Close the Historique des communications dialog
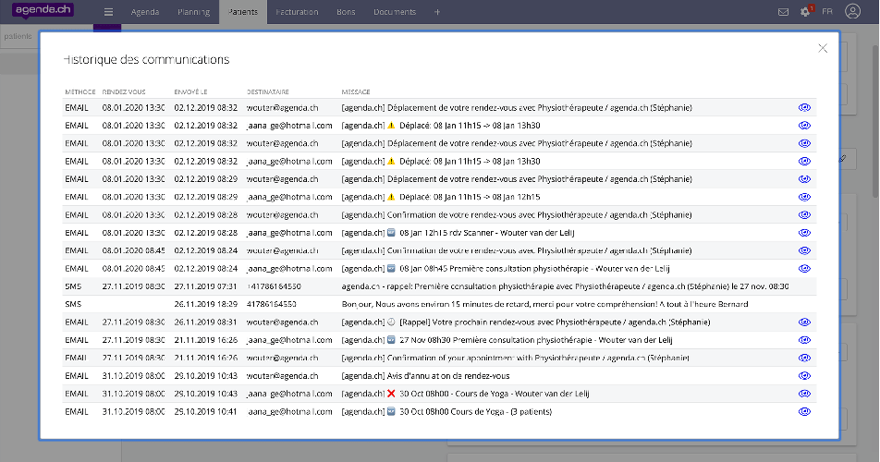Image resolution: width=880 pixels, height=462 pixels. [822, 49]
